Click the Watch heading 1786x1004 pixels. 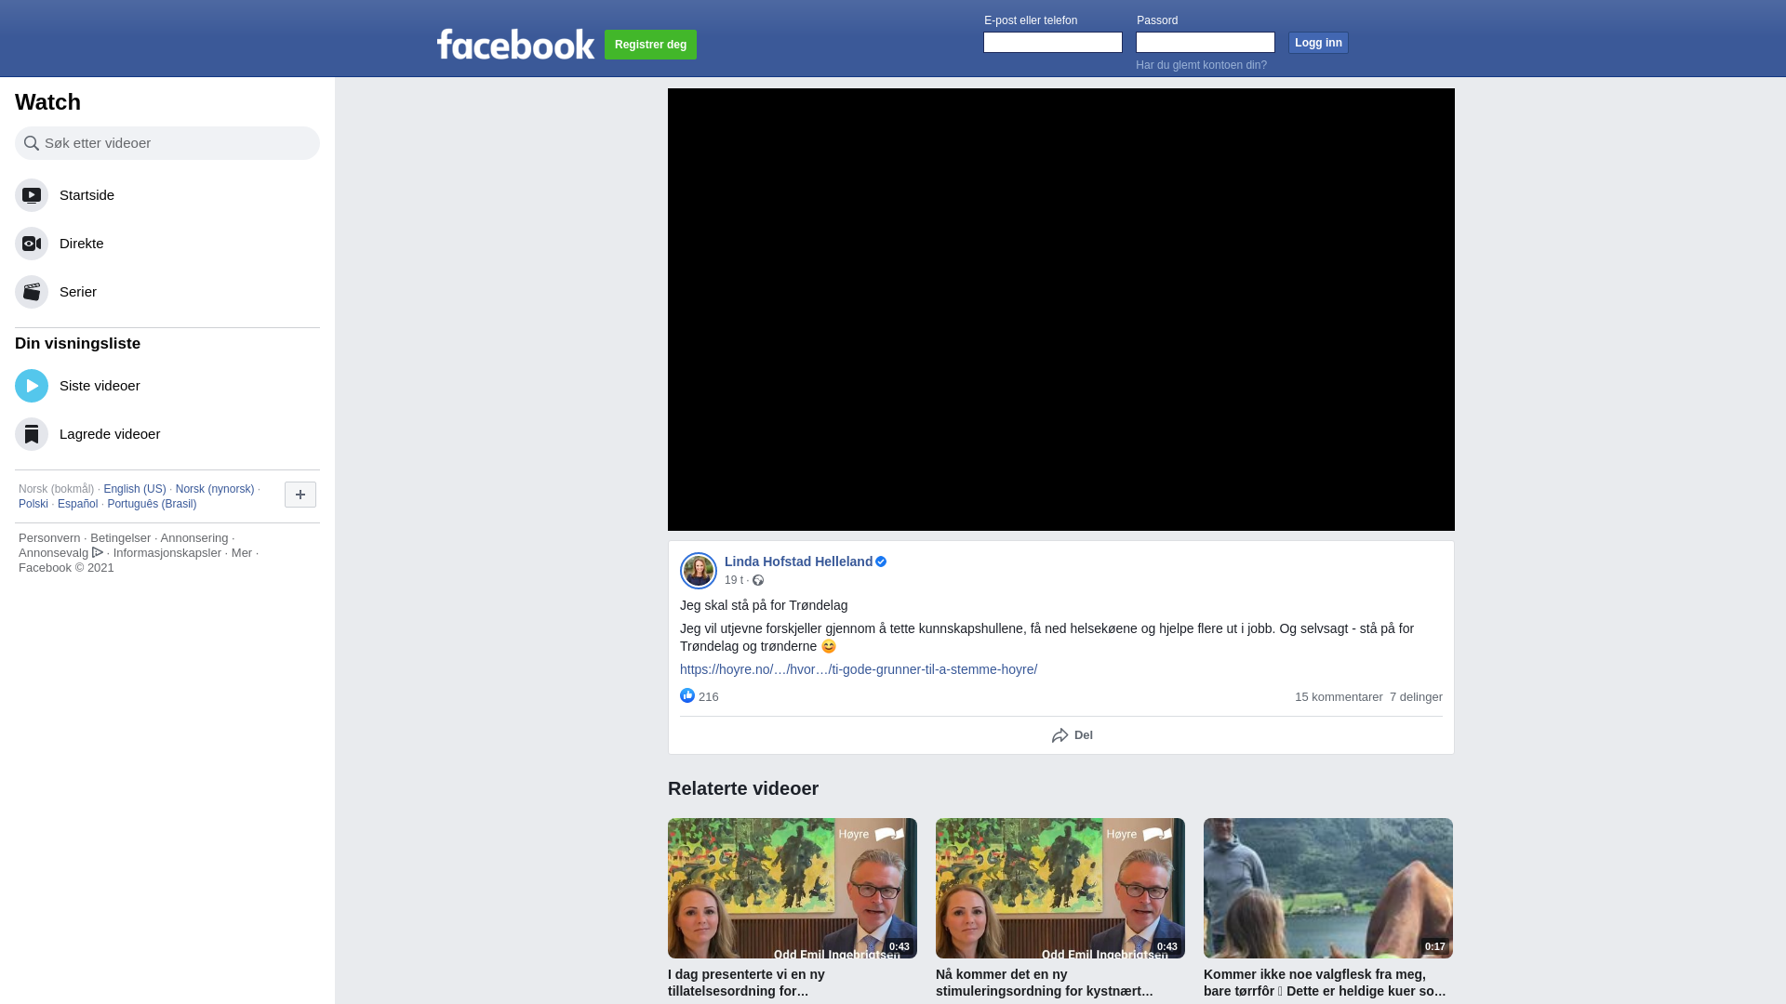tap(47, 102)
